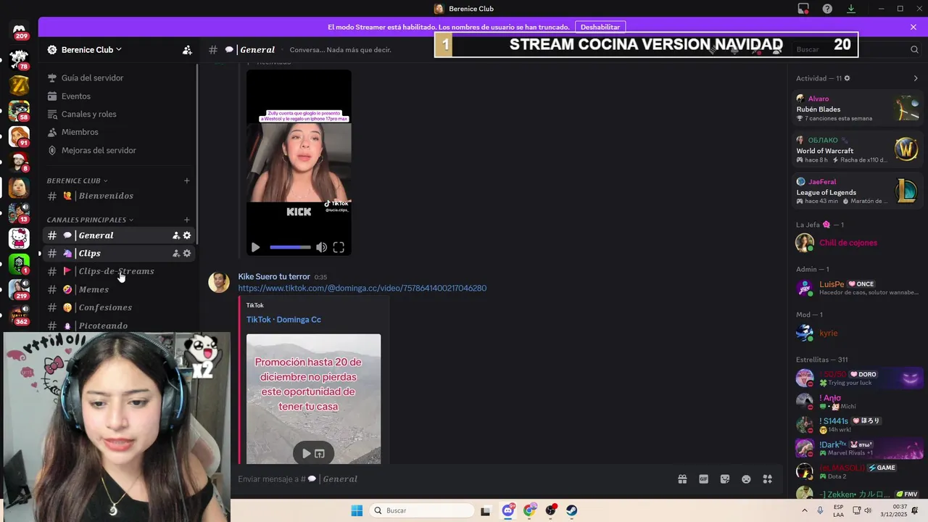Click search magnifier icon in header

pyautogui.click(x=914, y=49)
